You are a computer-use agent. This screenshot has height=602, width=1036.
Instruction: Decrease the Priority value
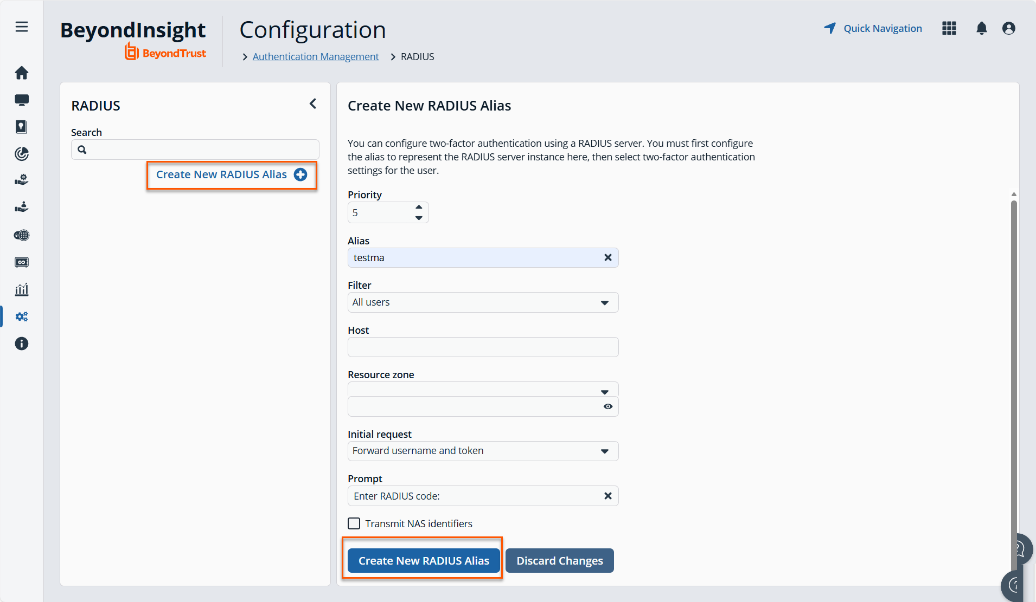(419, 218)
